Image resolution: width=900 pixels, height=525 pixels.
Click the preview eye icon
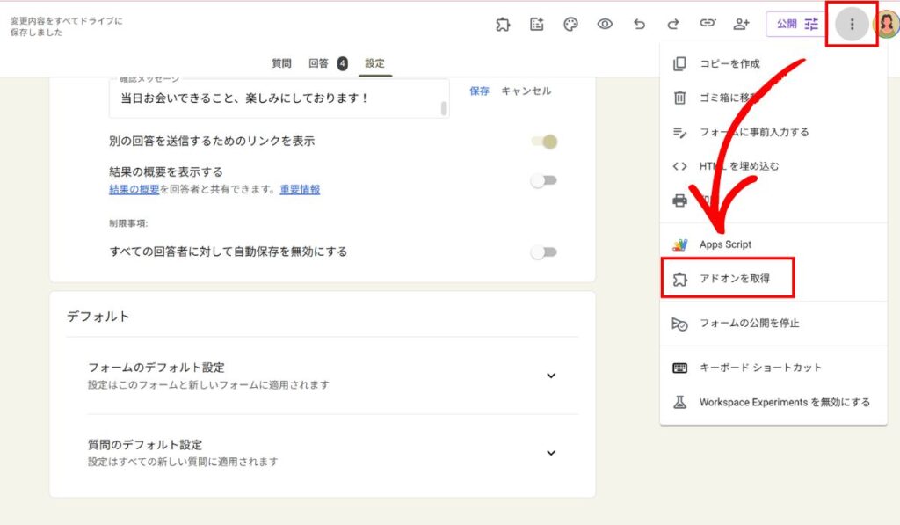coord(605,25)
